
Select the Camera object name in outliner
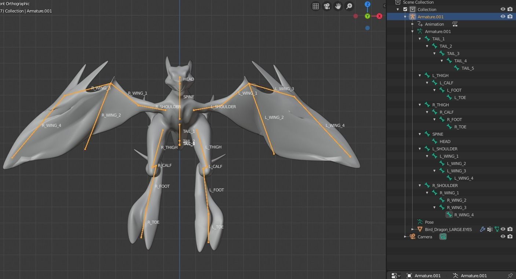click(x=425, y=237)
